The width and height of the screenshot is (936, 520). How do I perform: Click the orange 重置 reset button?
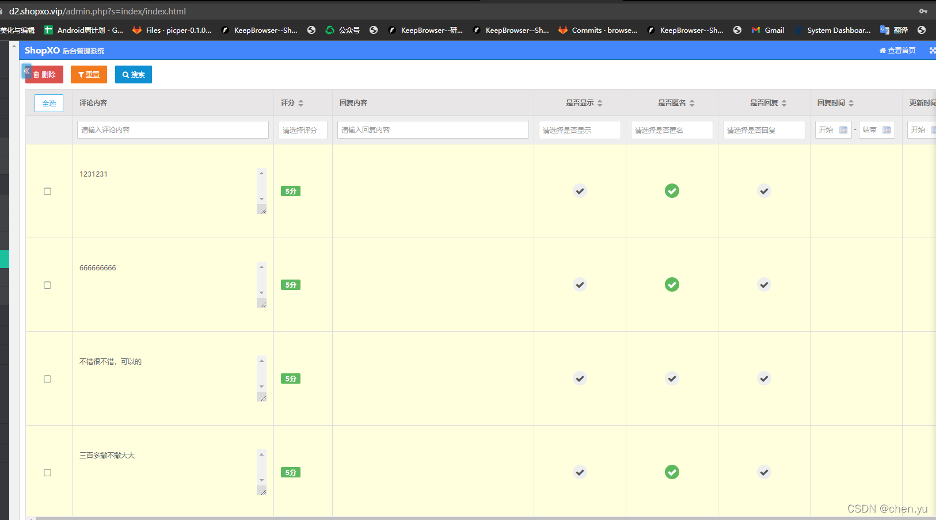tap(89, 75)
